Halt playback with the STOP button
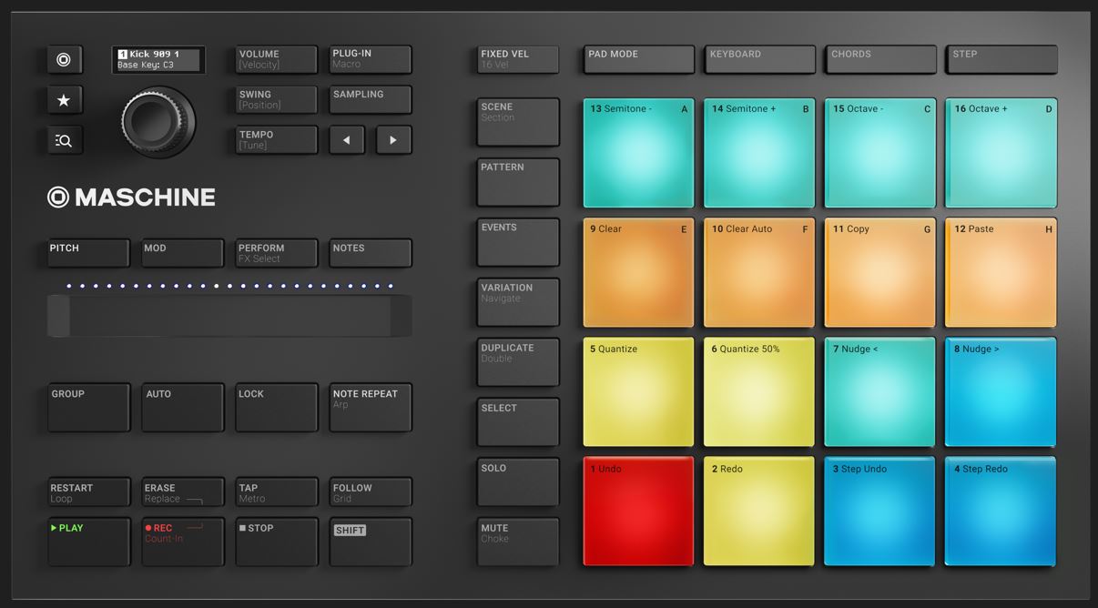 tap(277, 542)
